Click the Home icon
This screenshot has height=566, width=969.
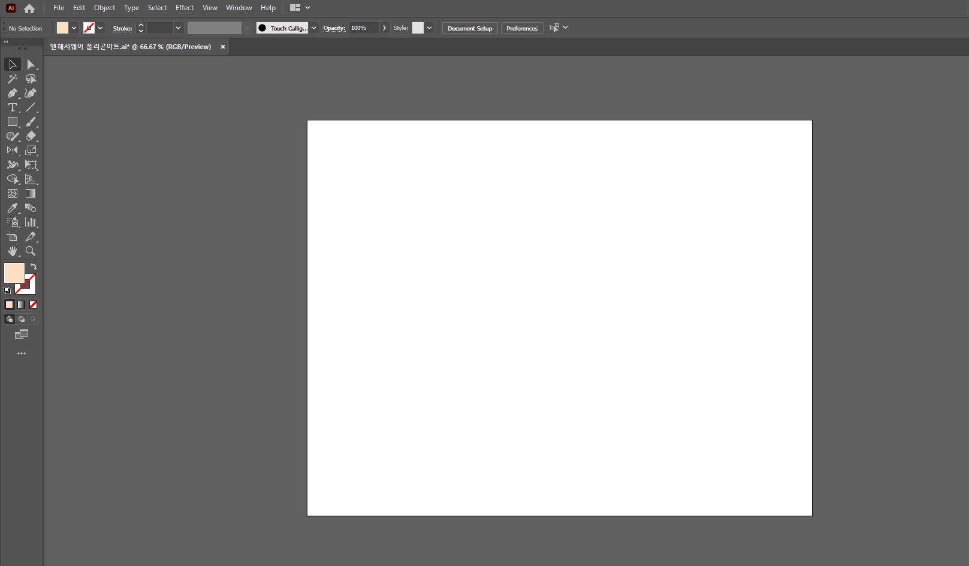pyautogui.click(x=29, y=8)
